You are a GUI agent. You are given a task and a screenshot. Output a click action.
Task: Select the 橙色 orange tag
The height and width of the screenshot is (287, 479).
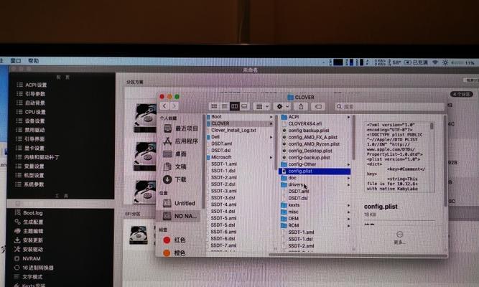coord(175,253)
